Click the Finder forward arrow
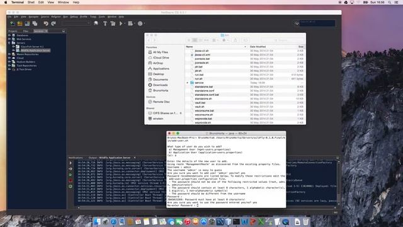Screen dimensions: 403x227 [154, 40]
